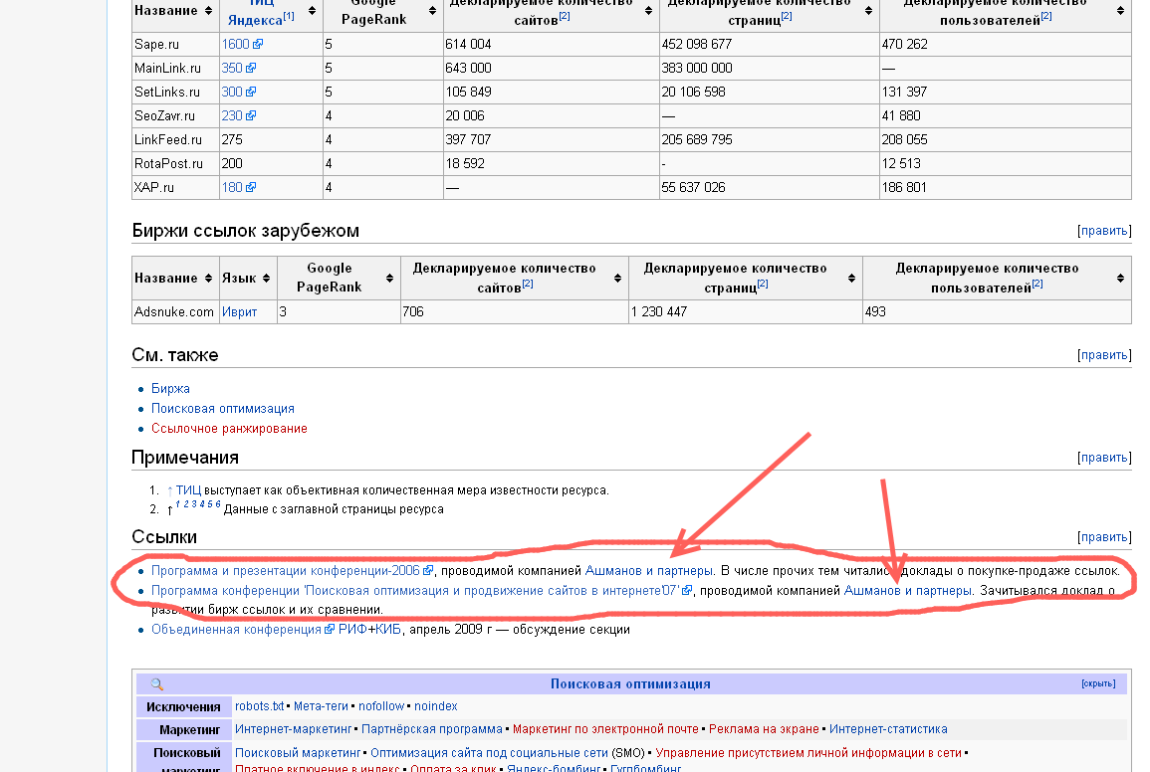Open the robots.txt link in navbox

259,706
